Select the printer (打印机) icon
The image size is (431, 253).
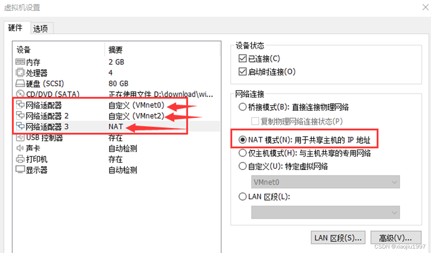20,159
